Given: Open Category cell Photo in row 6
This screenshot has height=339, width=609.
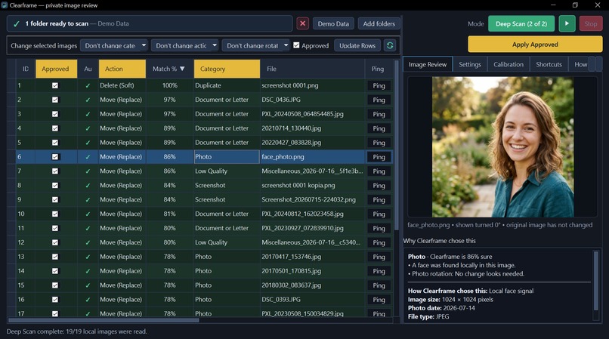Looking at the screenshot, I should tap(227, 157).
